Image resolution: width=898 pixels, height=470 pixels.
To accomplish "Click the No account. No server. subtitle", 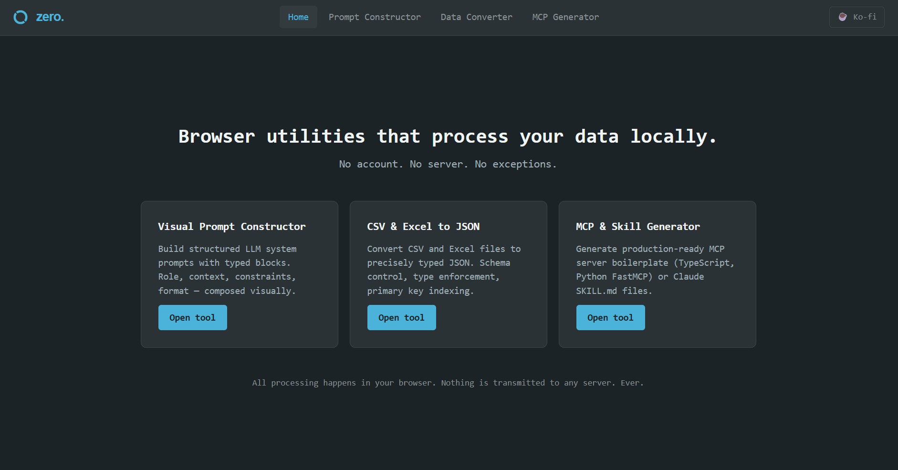I will coord(448,164).
